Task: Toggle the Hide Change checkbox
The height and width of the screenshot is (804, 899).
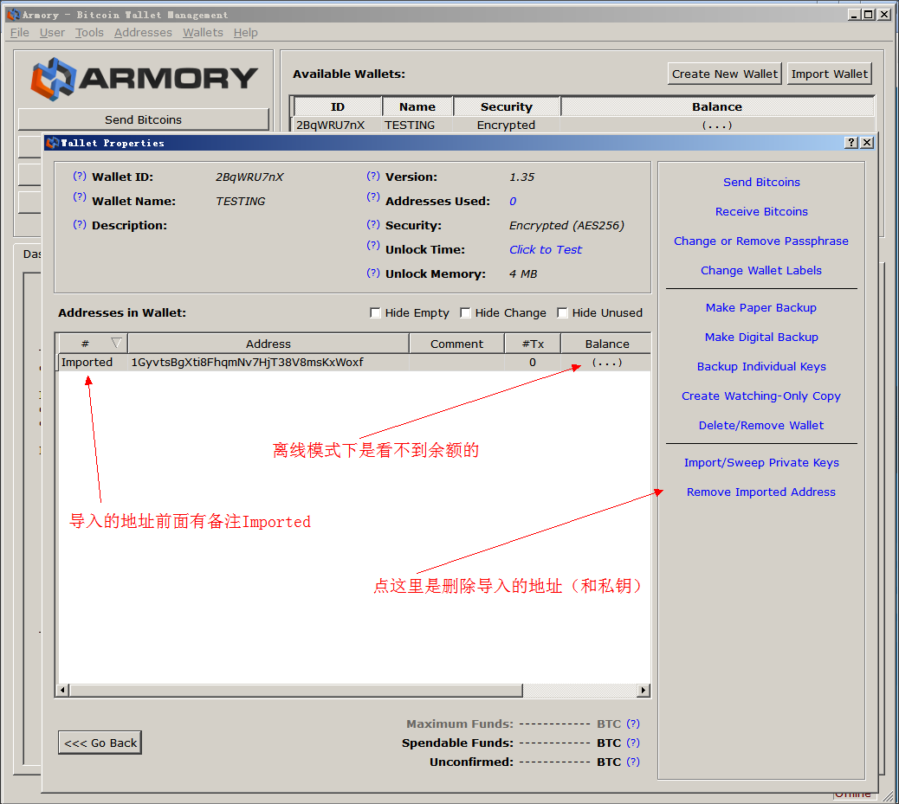Action: click(466, 313)
